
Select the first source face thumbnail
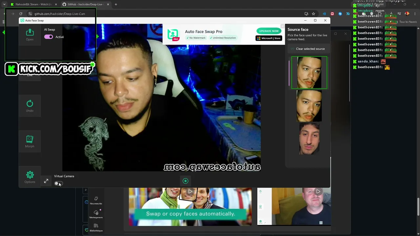tap(309, 72)
